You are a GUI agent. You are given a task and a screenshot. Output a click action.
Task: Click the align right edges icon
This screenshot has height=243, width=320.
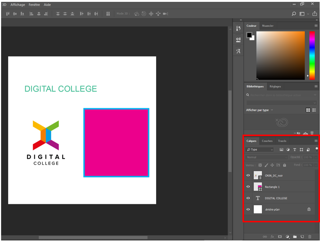(x=46, y=14)
